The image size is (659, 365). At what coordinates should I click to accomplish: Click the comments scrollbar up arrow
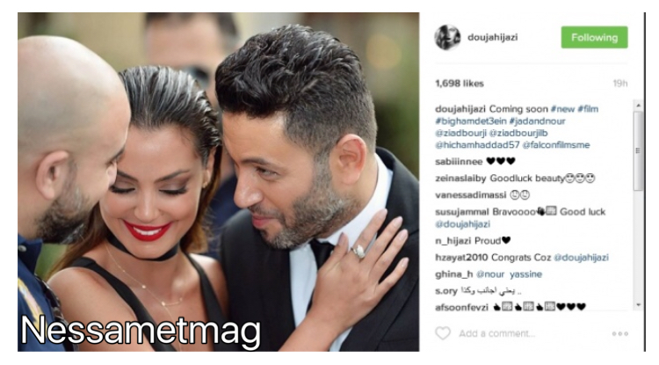pyautogui.click(x=638, y=106)
